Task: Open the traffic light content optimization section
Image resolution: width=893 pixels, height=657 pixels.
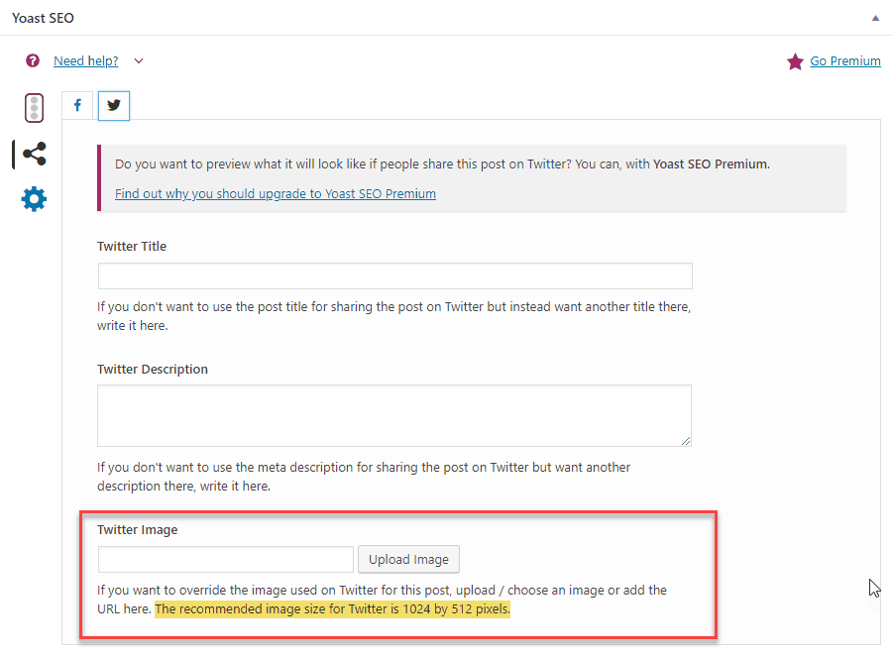Action: [x=34, y=108]
